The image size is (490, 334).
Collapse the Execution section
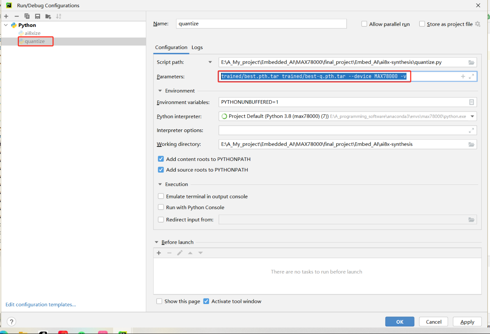[x=160, y=184]
